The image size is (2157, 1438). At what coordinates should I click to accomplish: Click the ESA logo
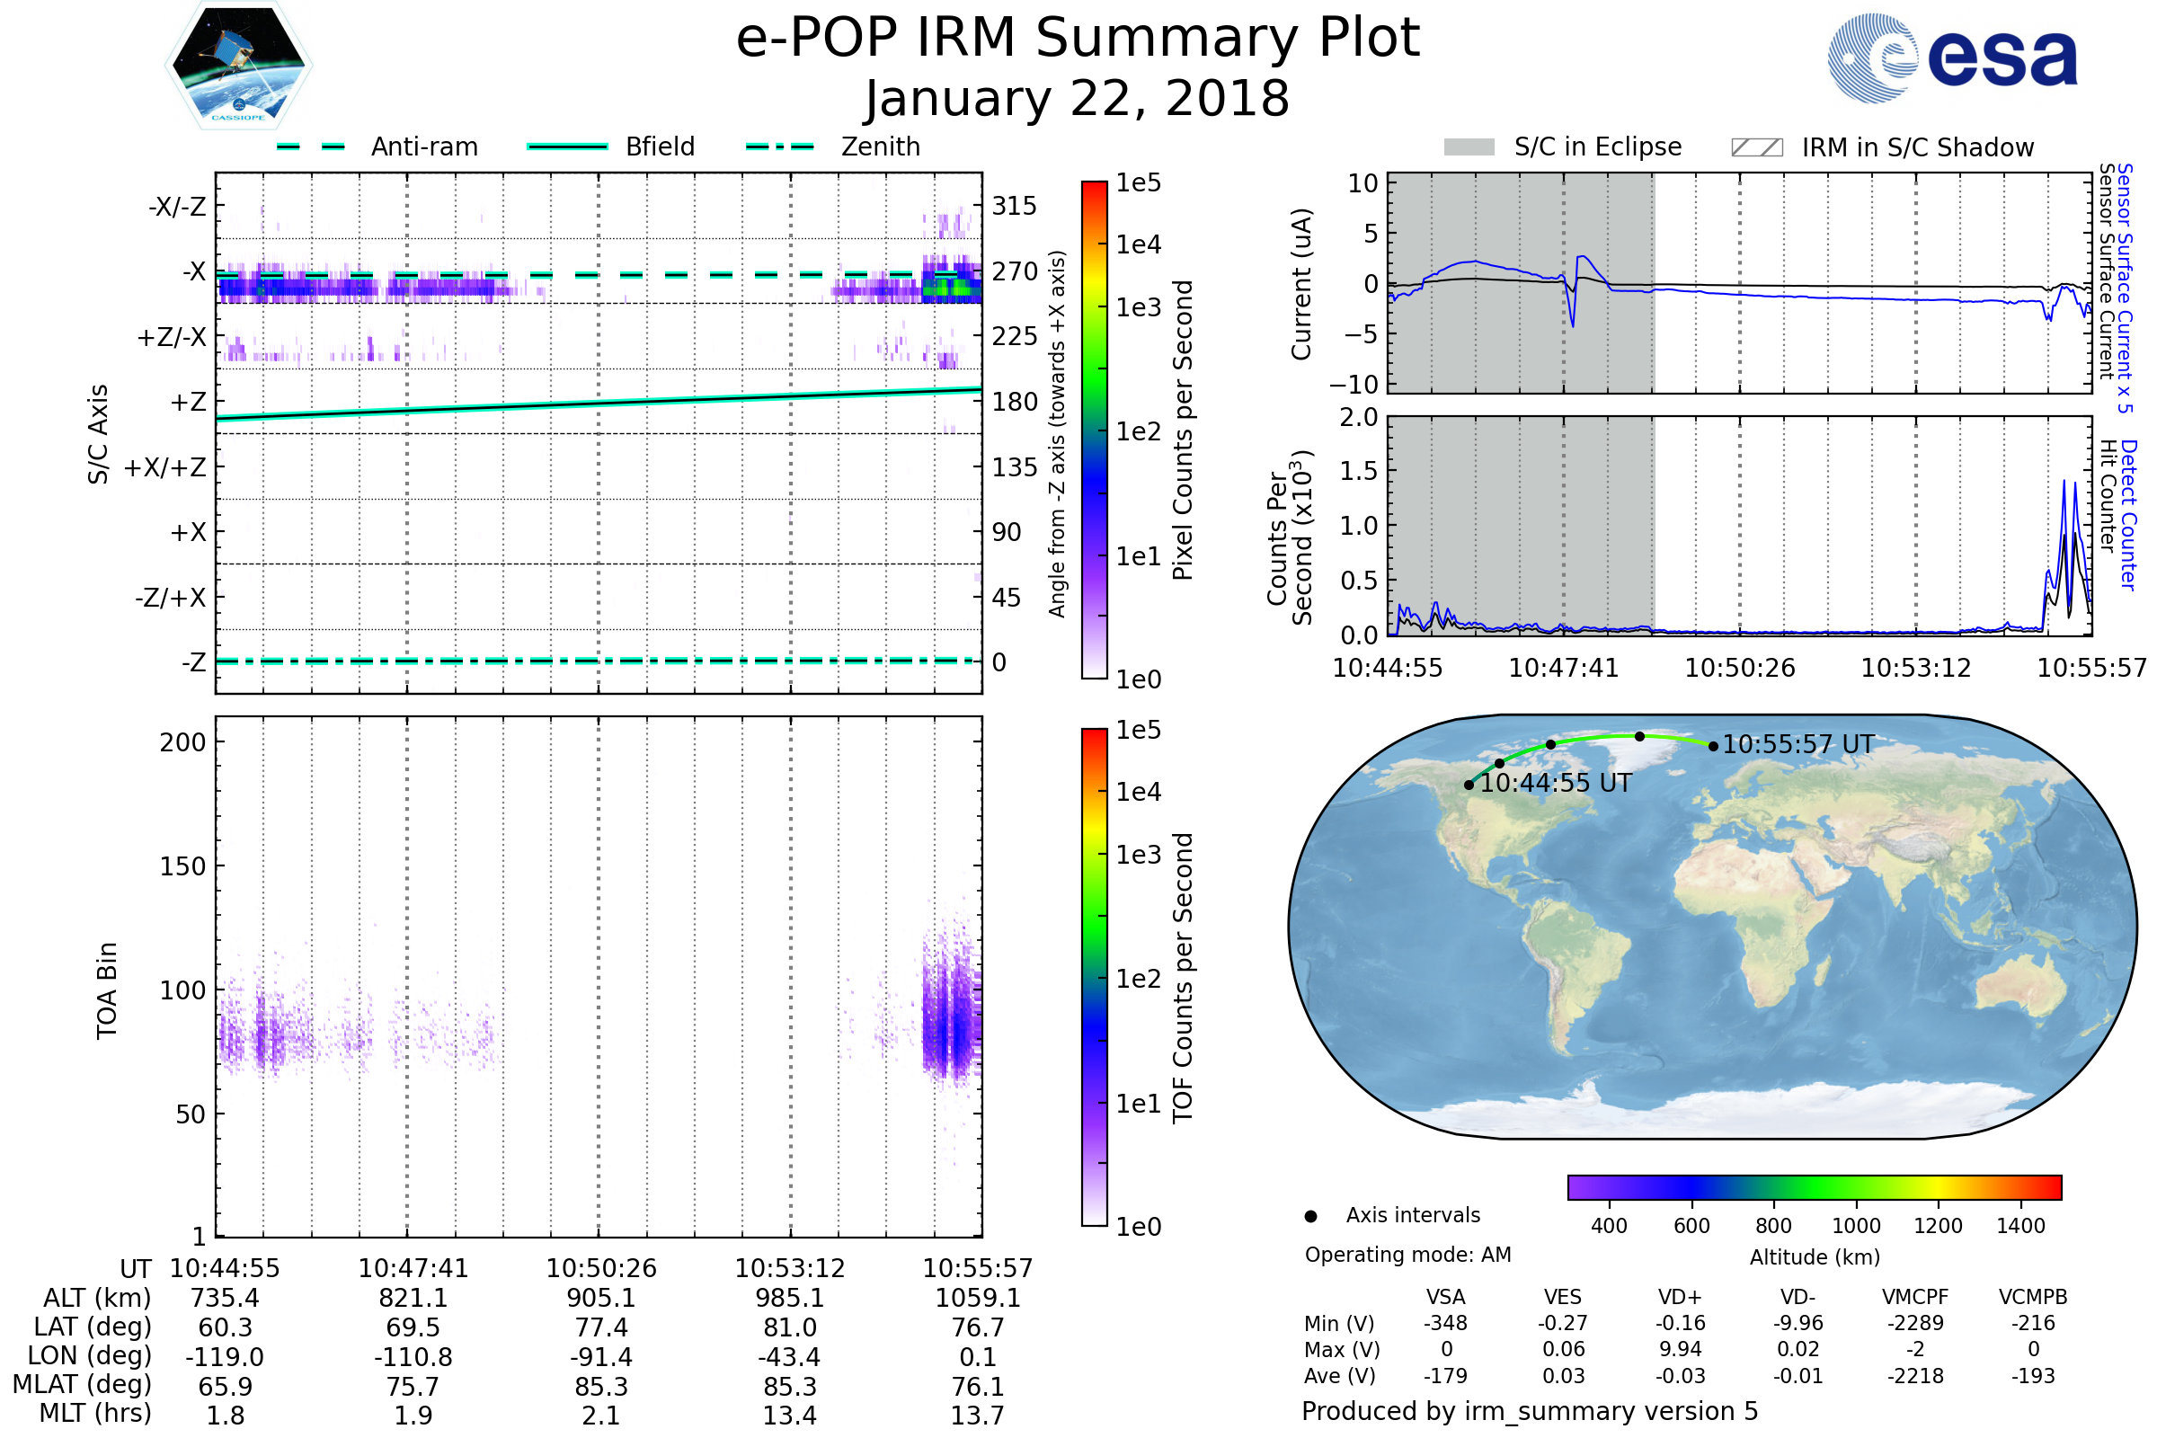click(1952, 58)
